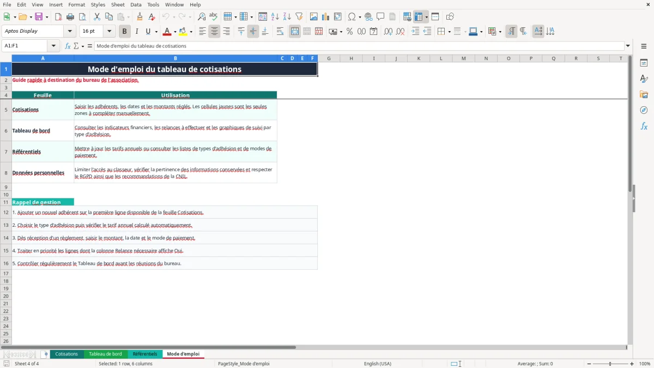
Task: Open the Function Wizard fx icon
Action: click(68, 46)
